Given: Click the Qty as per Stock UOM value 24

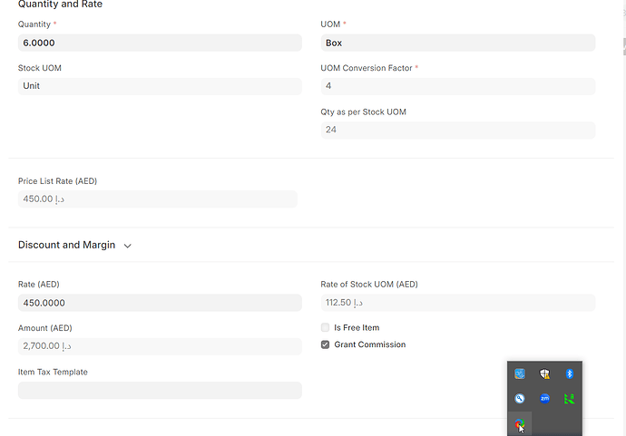Looking at the screenshot, I should coord(331,130).
